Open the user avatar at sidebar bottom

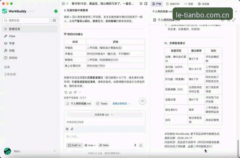point(7,151)
